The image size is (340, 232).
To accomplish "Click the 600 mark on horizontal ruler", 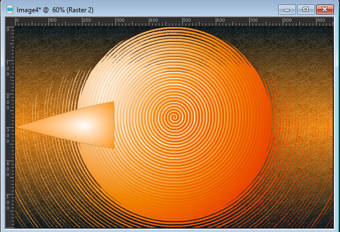I will click(x=220, y=21).
